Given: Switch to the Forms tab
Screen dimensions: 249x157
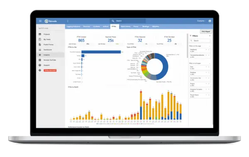Looking at the screenshot, I should (x=136, y=26).
